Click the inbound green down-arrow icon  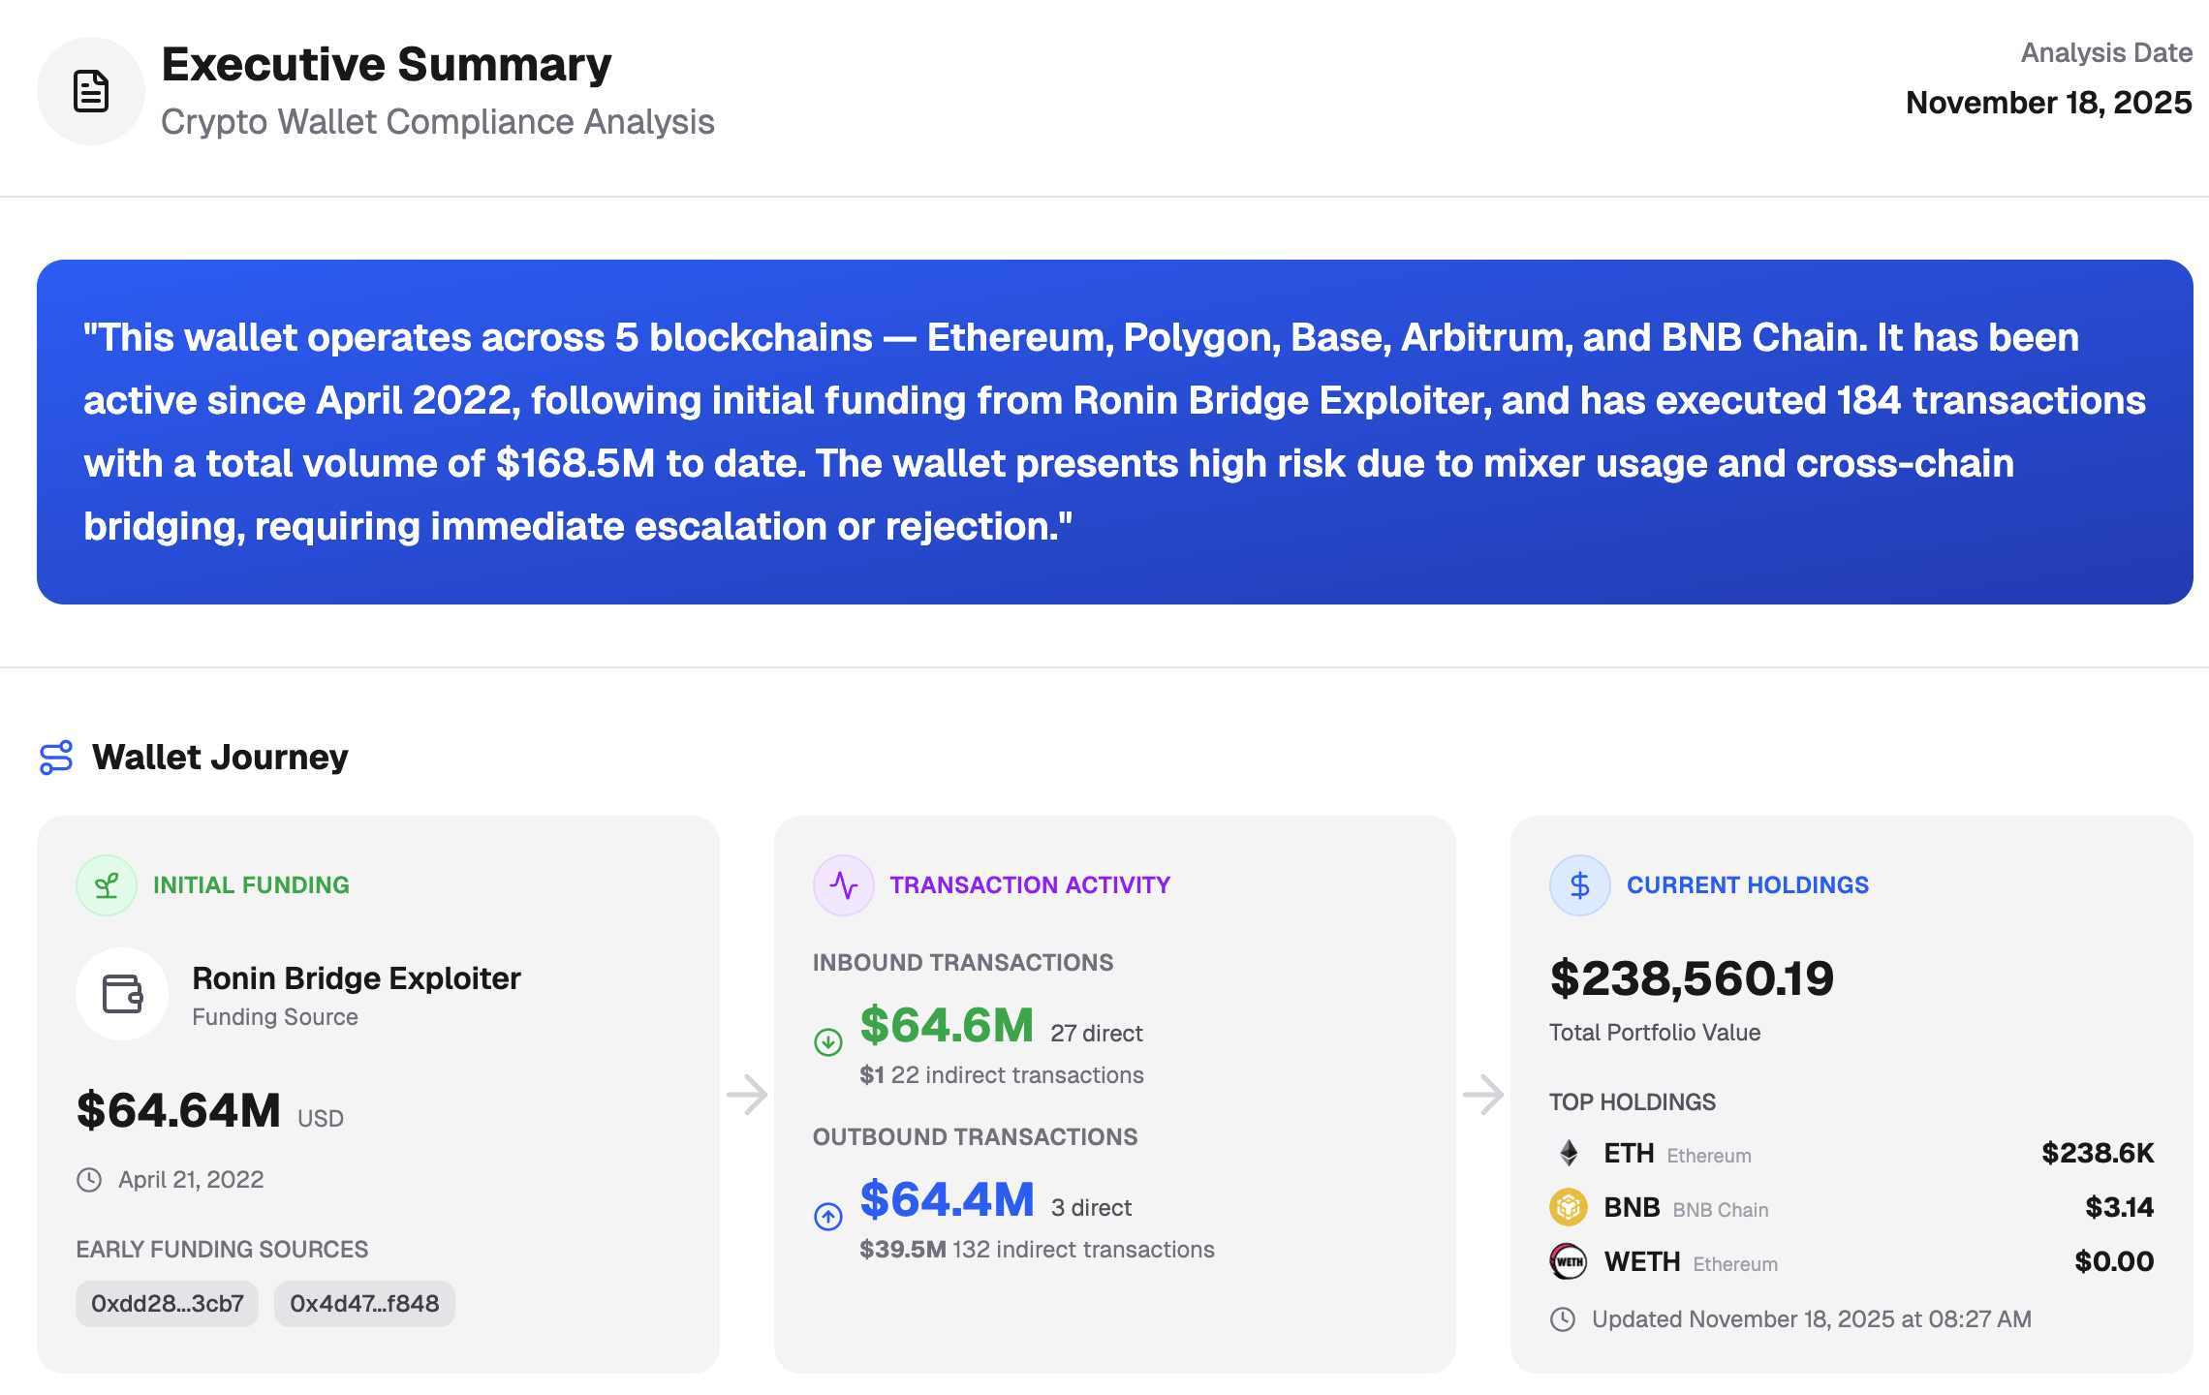[x=828, y=1041]
